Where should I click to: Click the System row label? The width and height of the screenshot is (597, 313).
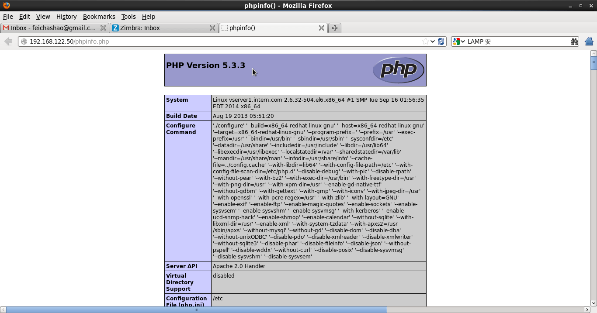(x=177, y=100)
